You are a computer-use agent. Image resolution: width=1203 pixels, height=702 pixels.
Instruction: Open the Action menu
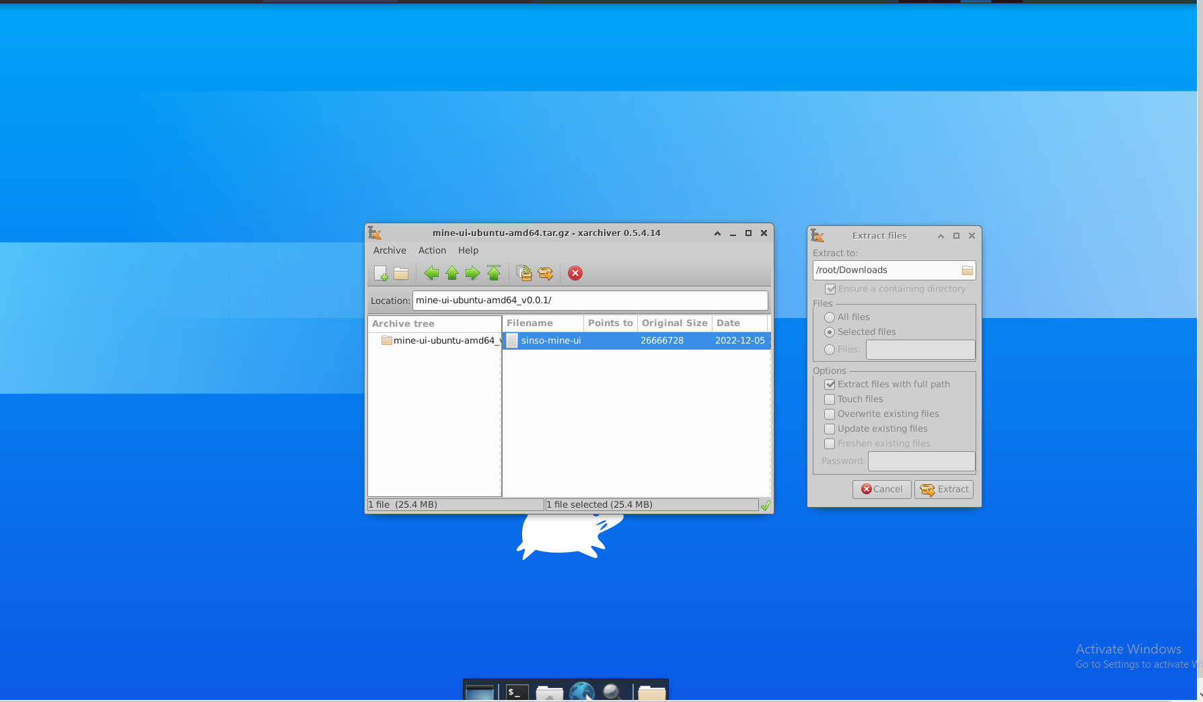pos(432,251)
